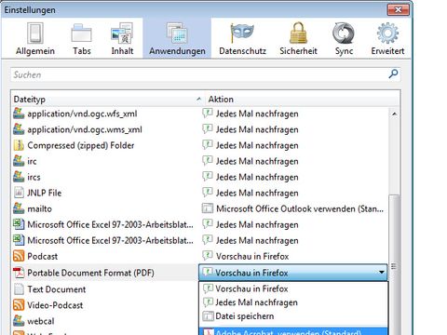Select the Video-Podcast entry

(105, 305)
